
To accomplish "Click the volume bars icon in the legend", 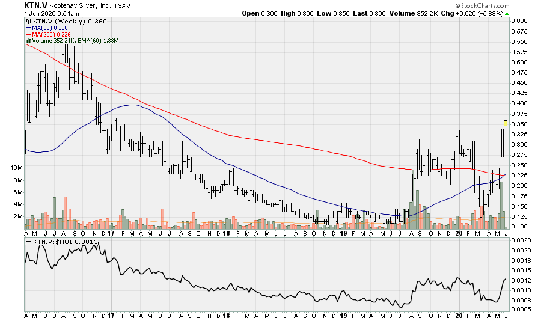I will coord(29,41).
